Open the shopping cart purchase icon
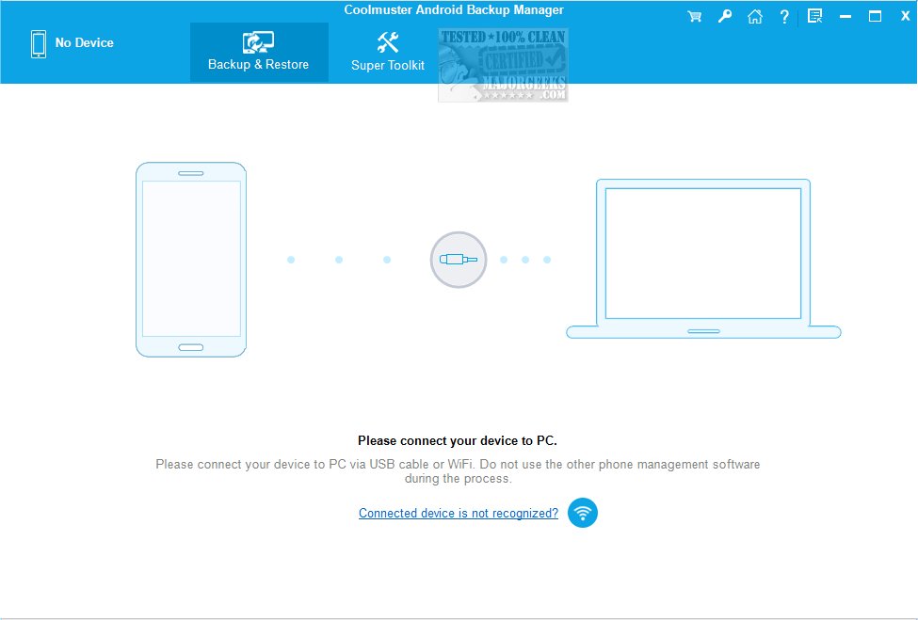The height and width of the screenshot is (620, 918). (x=694, y=16)
